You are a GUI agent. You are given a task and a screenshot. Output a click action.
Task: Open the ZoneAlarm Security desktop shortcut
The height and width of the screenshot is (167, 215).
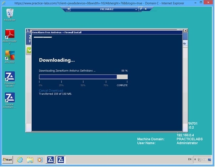10,79
